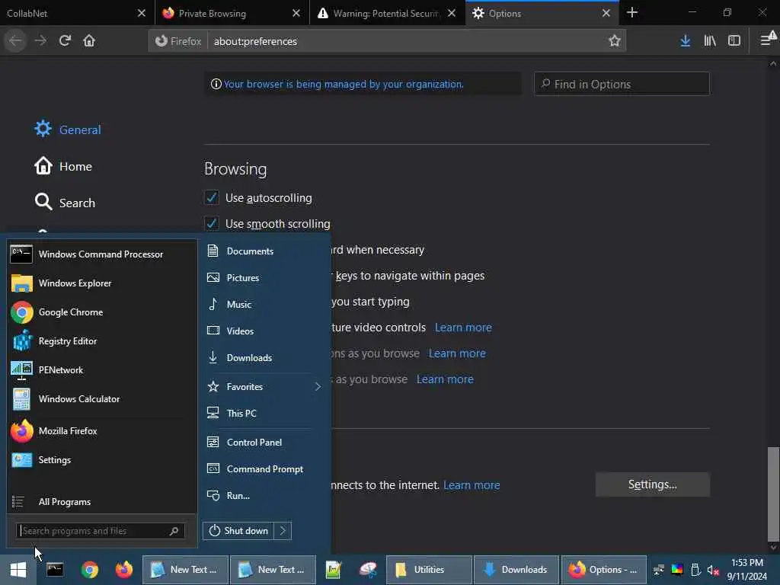Switch to the CollabNet tab
The height and width of the screenshot is (585, 780).
(x=77, y=13)
